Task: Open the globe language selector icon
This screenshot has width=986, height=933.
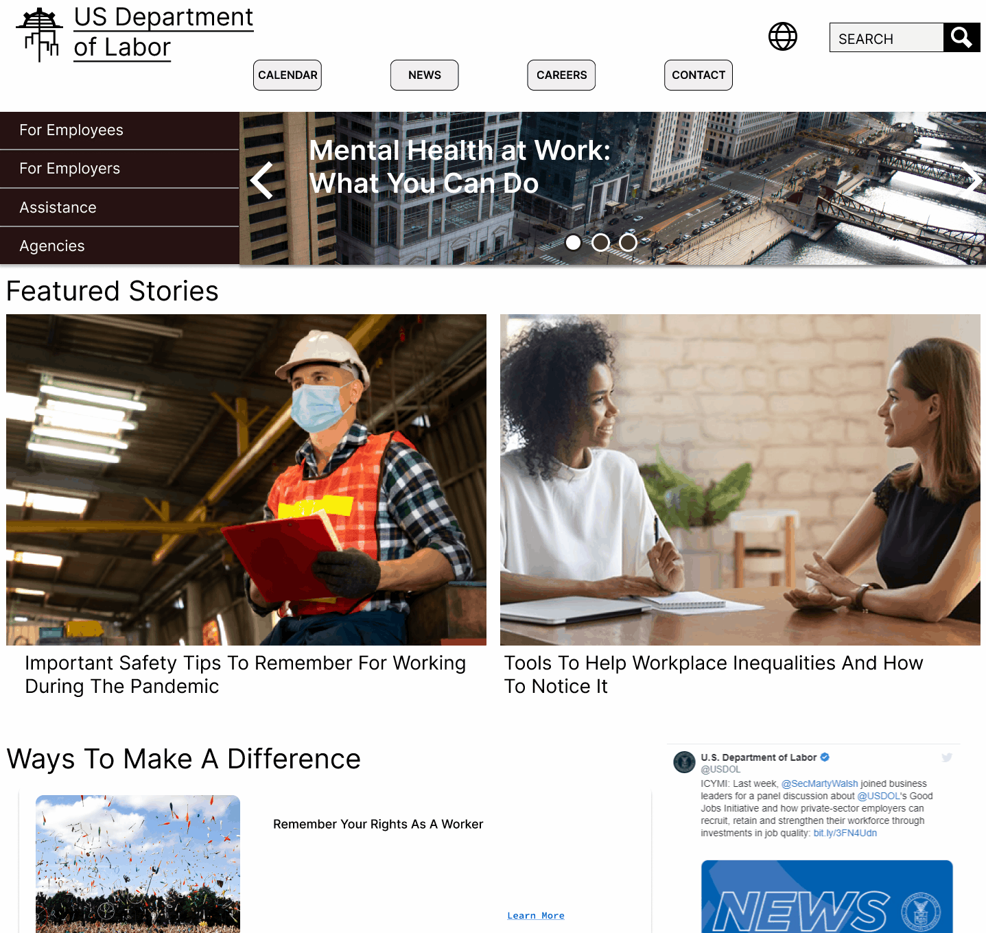Action: tap(783, 36)
